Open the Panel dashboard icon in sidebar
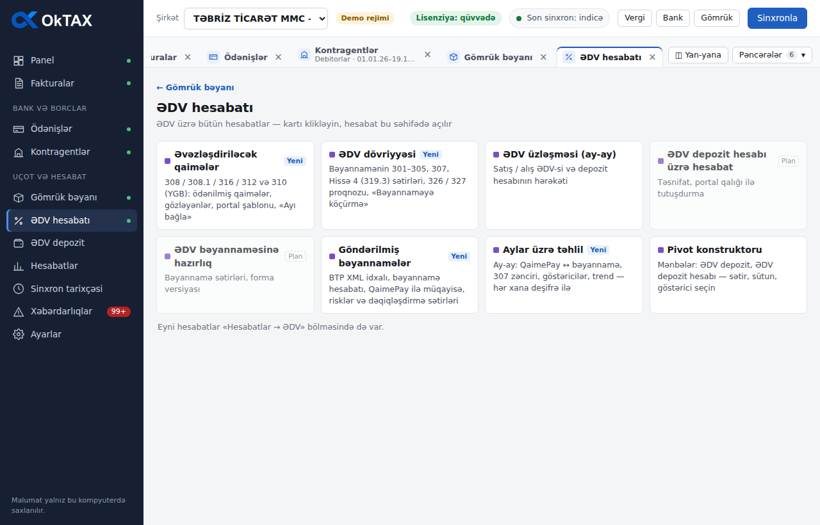The image size is (820, 525). pyautogui.click(x=19, y=61)
